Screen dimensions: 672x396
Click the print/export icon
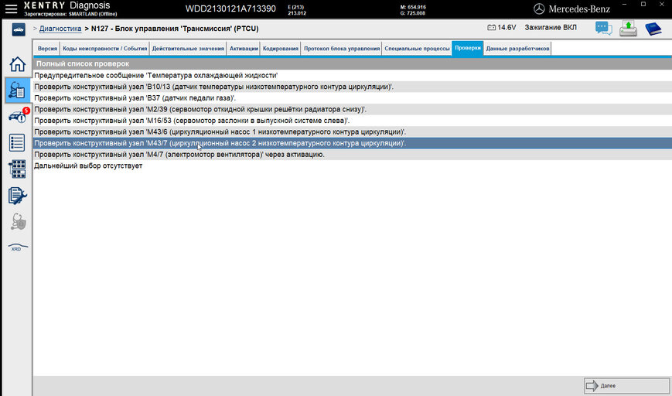pos(628,29)
